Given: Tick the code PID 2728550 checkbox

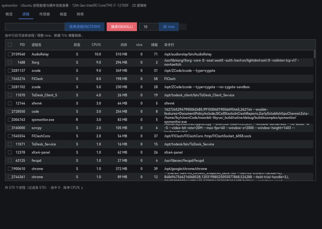Looking at the screenshot, I should click(x=10, y=112).
